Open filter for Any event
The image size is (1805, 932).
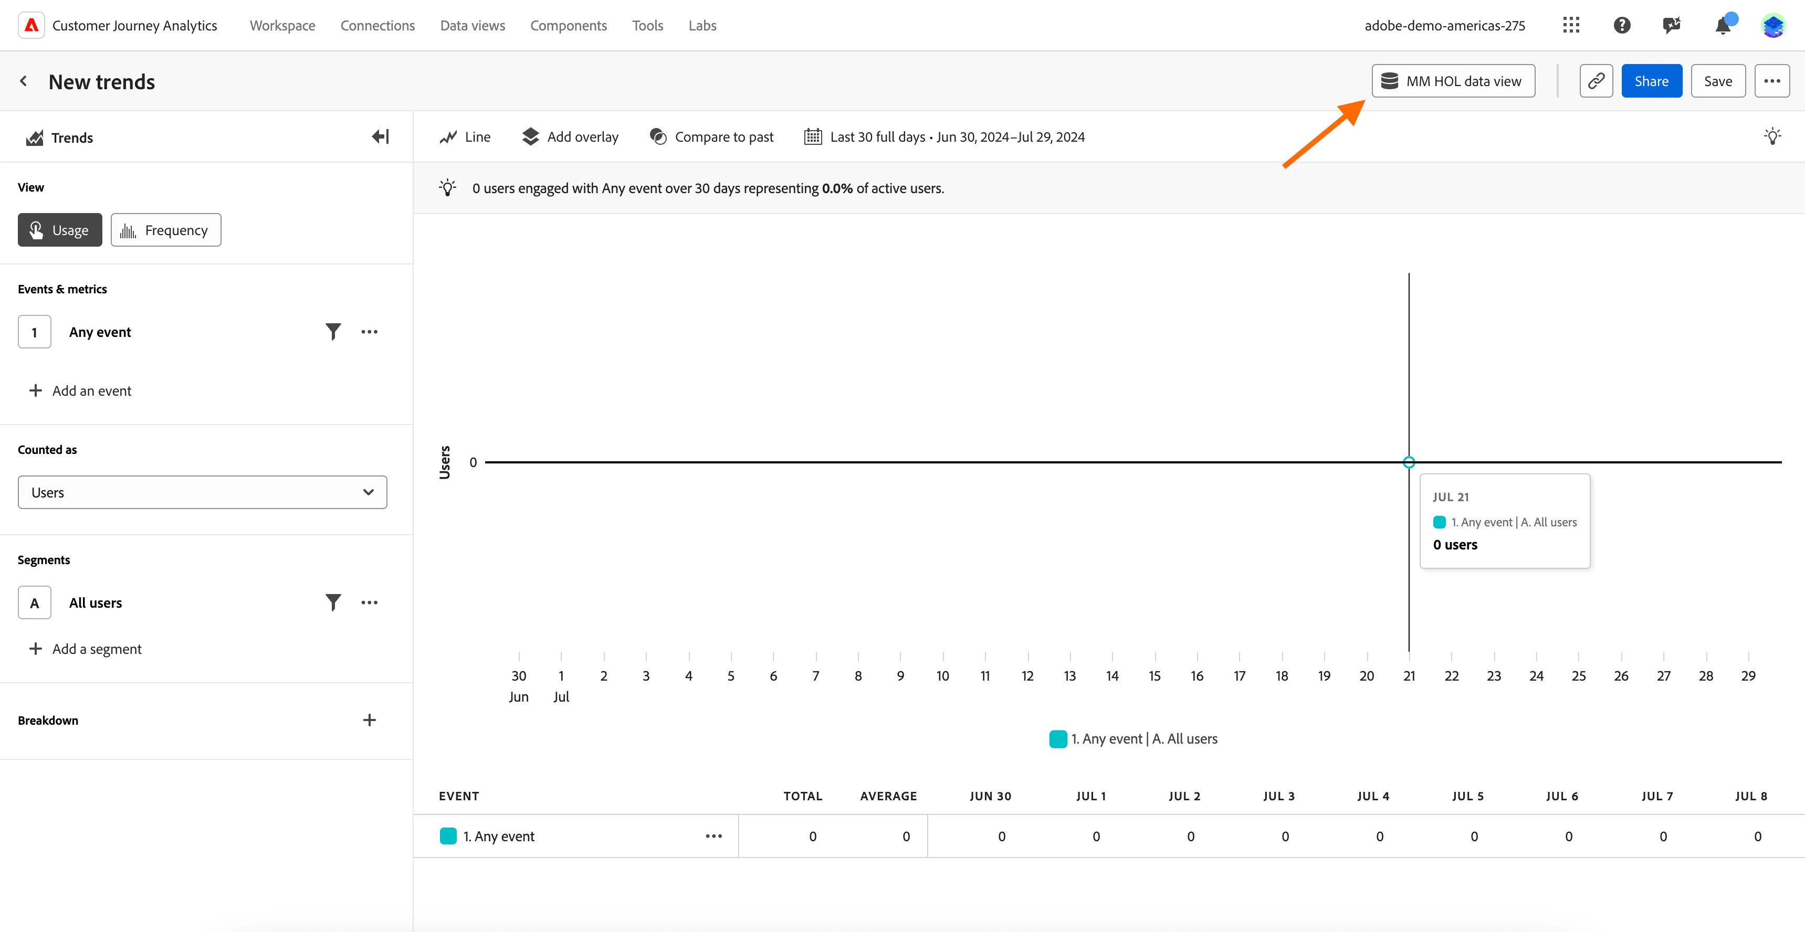pos(333,331)
